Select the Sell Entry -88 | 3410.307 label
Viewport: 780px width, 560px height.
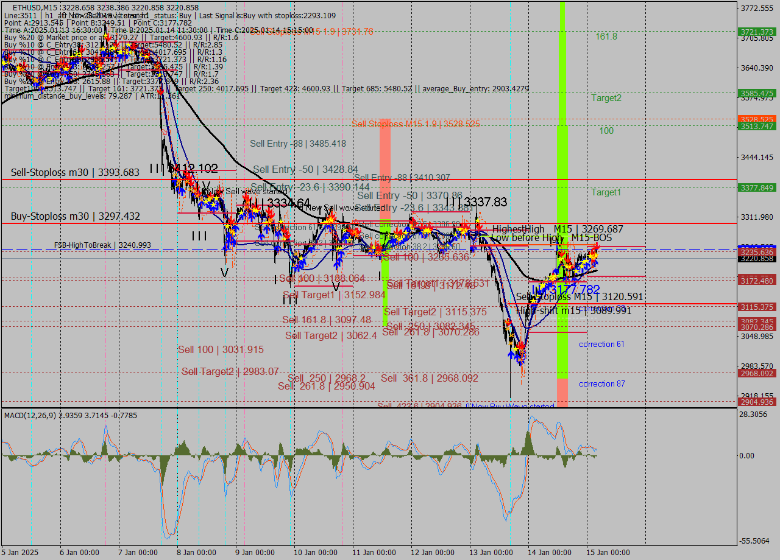point(402,178)
